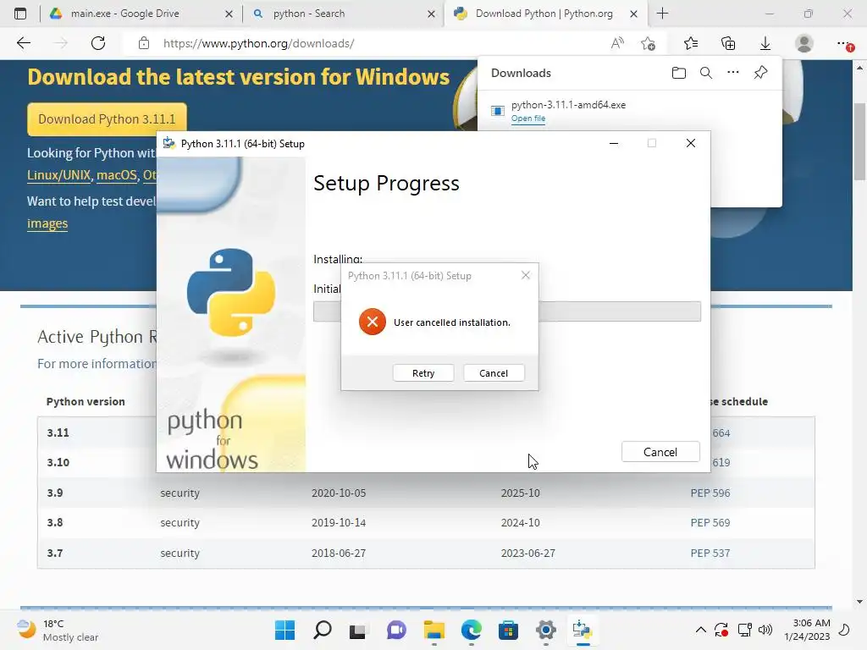The image size is (867, 650).
Task: Follow the 'images' link
Action: tap(47, 223)
